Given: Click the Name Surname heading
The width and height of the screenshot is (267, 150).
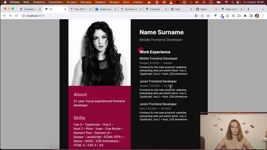Looking at the screenshot, I should [161, 32].
